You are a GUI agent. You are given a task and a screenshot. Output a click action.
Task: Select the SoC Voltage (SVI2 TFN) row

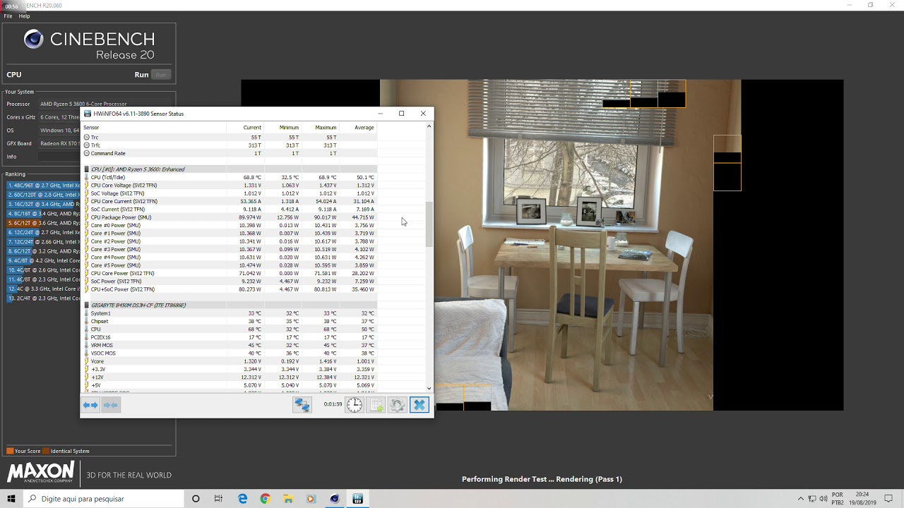pyautogui.click(x=230, y=193)
